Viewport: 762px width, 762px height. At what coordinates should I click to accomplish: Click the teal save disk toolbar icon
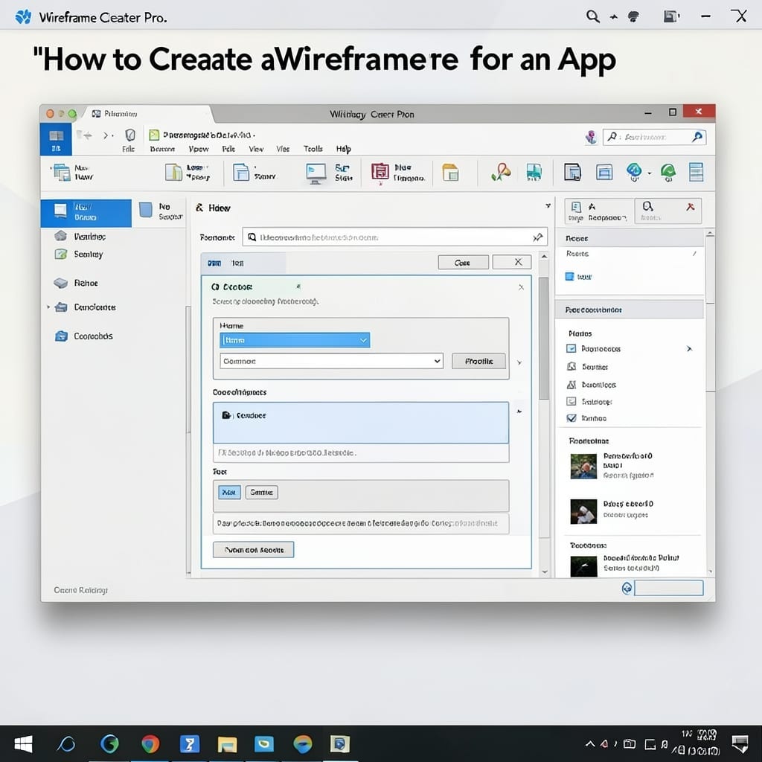coord(534,173)
